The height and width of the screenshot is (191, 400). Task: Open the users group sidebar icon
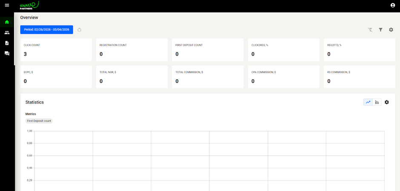click(x=7, y=32)
